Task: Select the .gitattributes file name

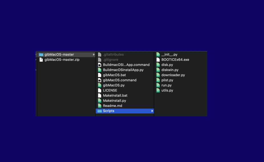Action: [x=113, y=54]
